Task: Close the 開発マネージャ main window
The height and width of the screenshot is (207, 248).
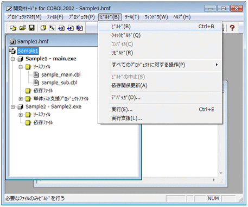Action: [x=237, y=9]
